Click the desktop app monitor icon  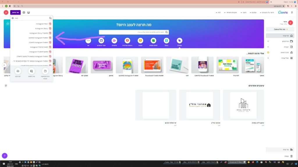pyautogui.click(x=29, y=12)
